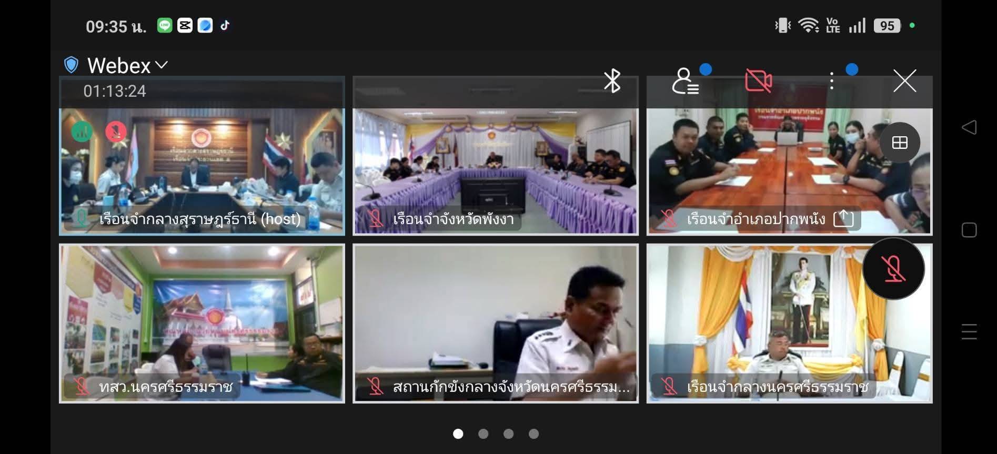Open Android recent apps menu button
997x454 pixels.
(x=969, y=332)
